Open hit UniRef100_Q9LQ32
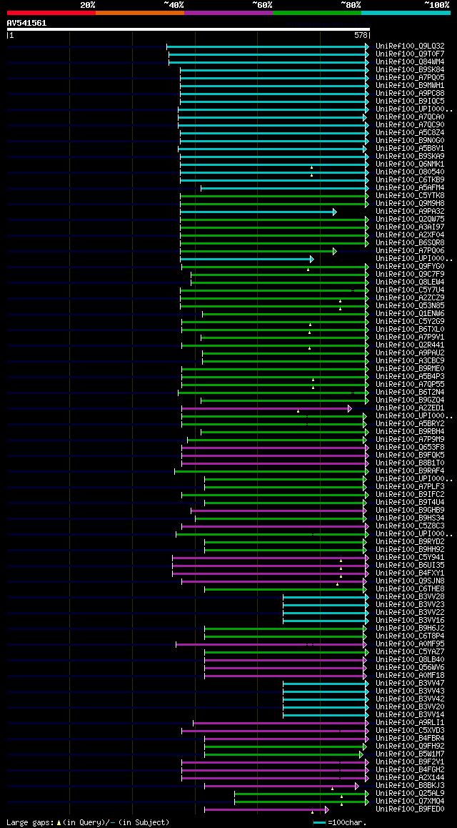457x828 pixels. (x=410, y=46)
